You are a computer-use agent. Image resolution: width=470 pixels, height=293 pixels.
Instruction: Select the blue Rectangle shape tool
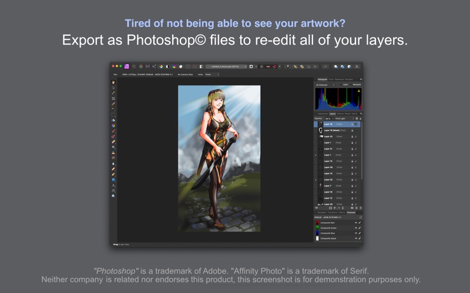tap(113, 180)
